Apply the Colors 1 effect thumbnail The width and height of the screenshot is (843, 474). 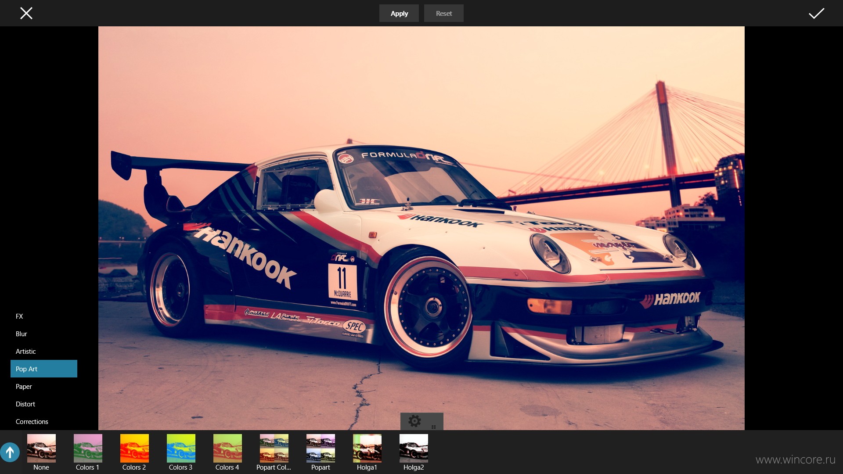pos(88,448)
